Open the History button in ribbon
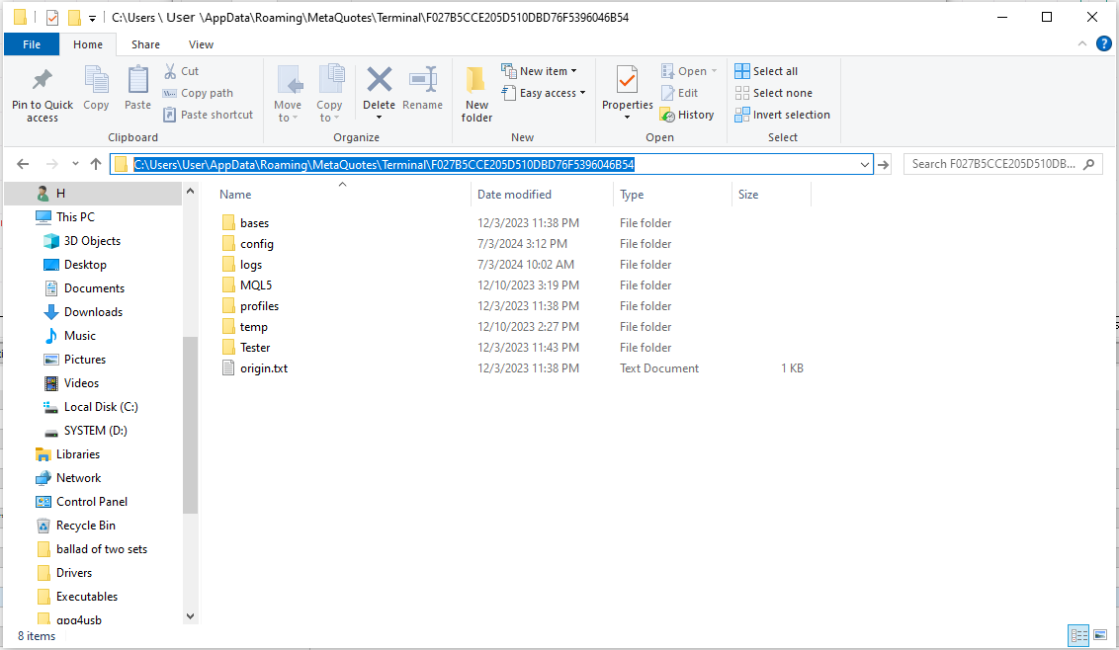The height and width of the screenshot is (650, 1119). coord(687,115)
